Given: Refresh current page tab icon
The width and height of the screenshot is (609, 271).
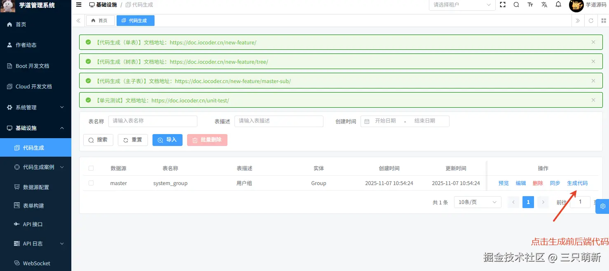Looking at the screenshot, I should (x=591, y=21).
